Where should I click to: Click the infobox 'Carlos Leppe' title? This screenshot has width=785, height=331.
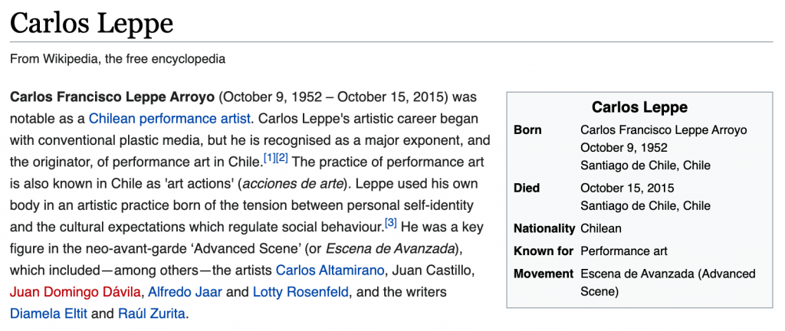(x=639, y=107)
